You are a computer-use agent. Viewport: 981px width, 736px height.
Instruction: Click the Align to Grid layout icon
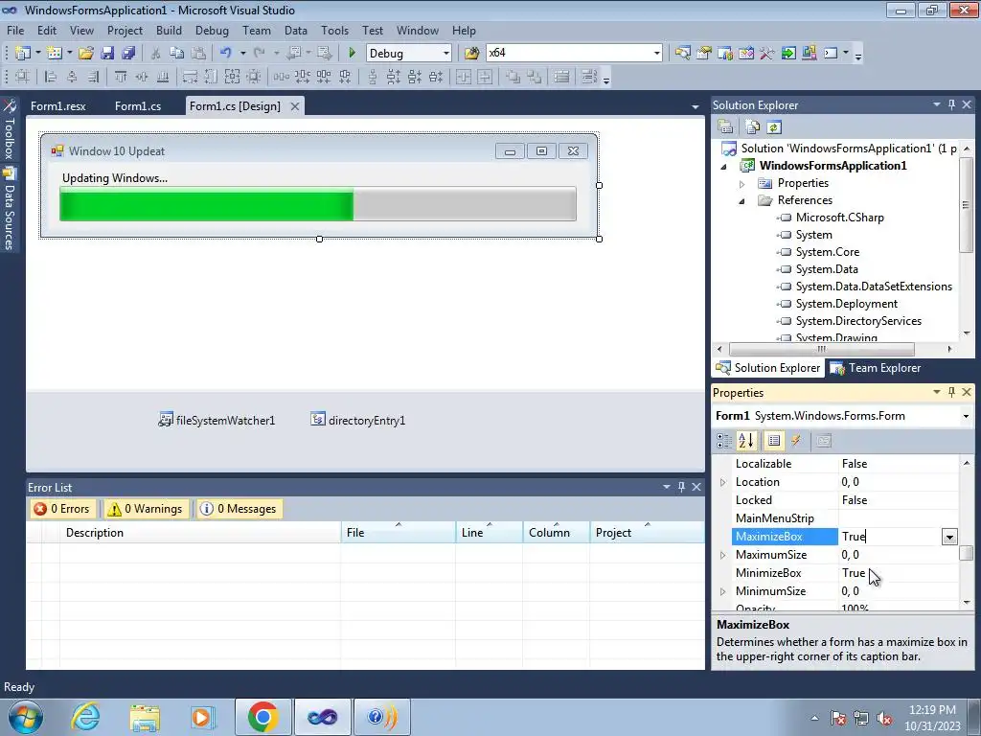[x=23, y=77]
